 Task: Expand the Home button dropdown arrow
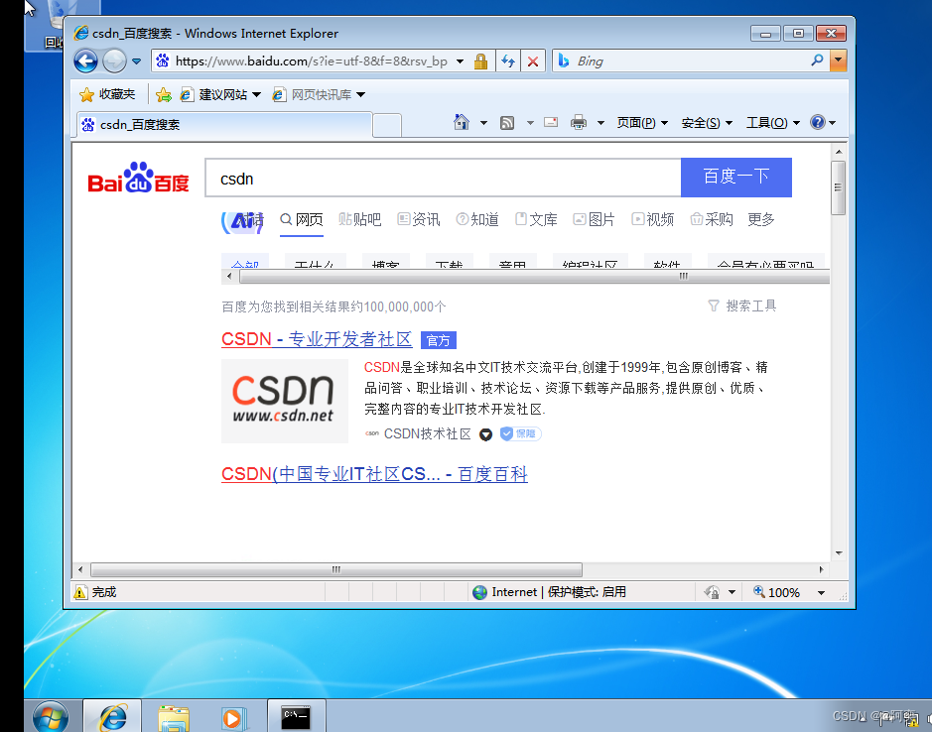(483, 123)
